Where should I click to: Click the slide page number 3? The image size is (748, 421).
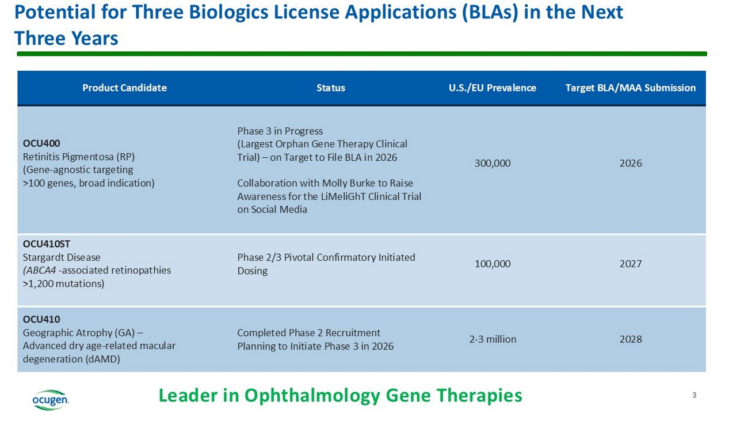point(694,395)
